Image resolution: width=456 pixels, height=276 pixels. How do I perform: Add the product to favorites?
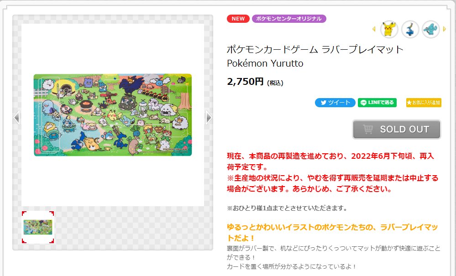pyautogui.click(x=424, y=103)
